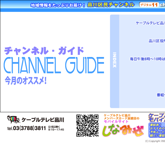165x144 pixels.
Task: Follow the 毎日午後8時〜10時は link
Action: point(147,59)
